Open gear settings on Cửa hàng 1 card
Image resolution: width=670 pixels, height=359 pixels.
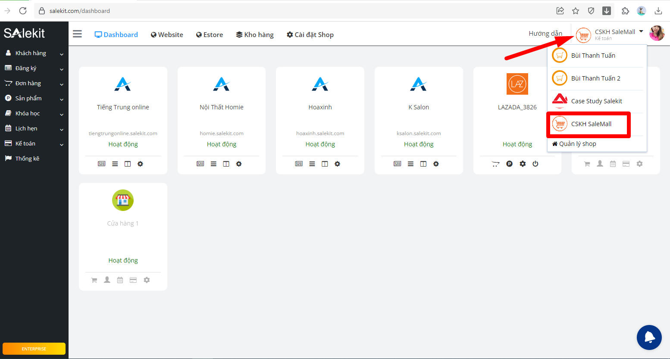coord(147,280)
